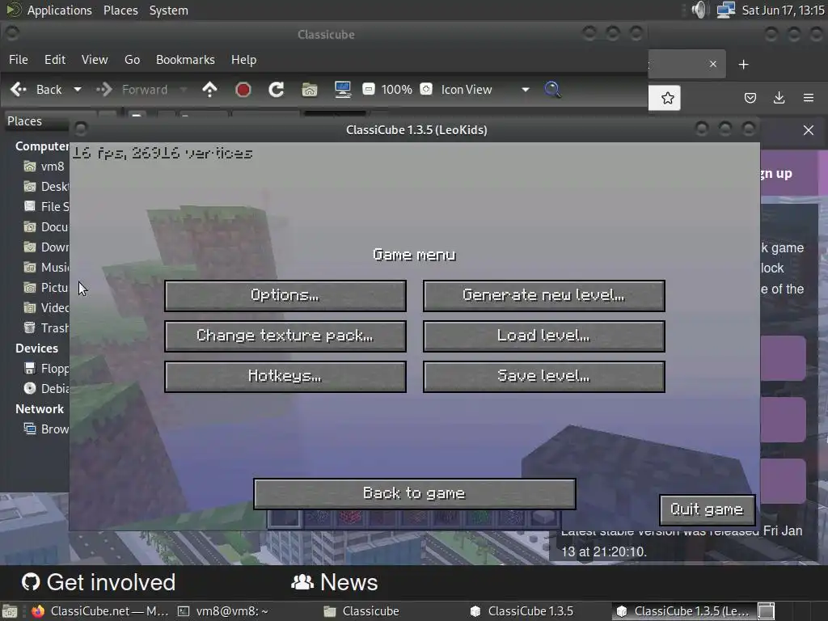This screenshot has height=621, width=828.
Task: Click the volume speaker icon
Action: 699,10
